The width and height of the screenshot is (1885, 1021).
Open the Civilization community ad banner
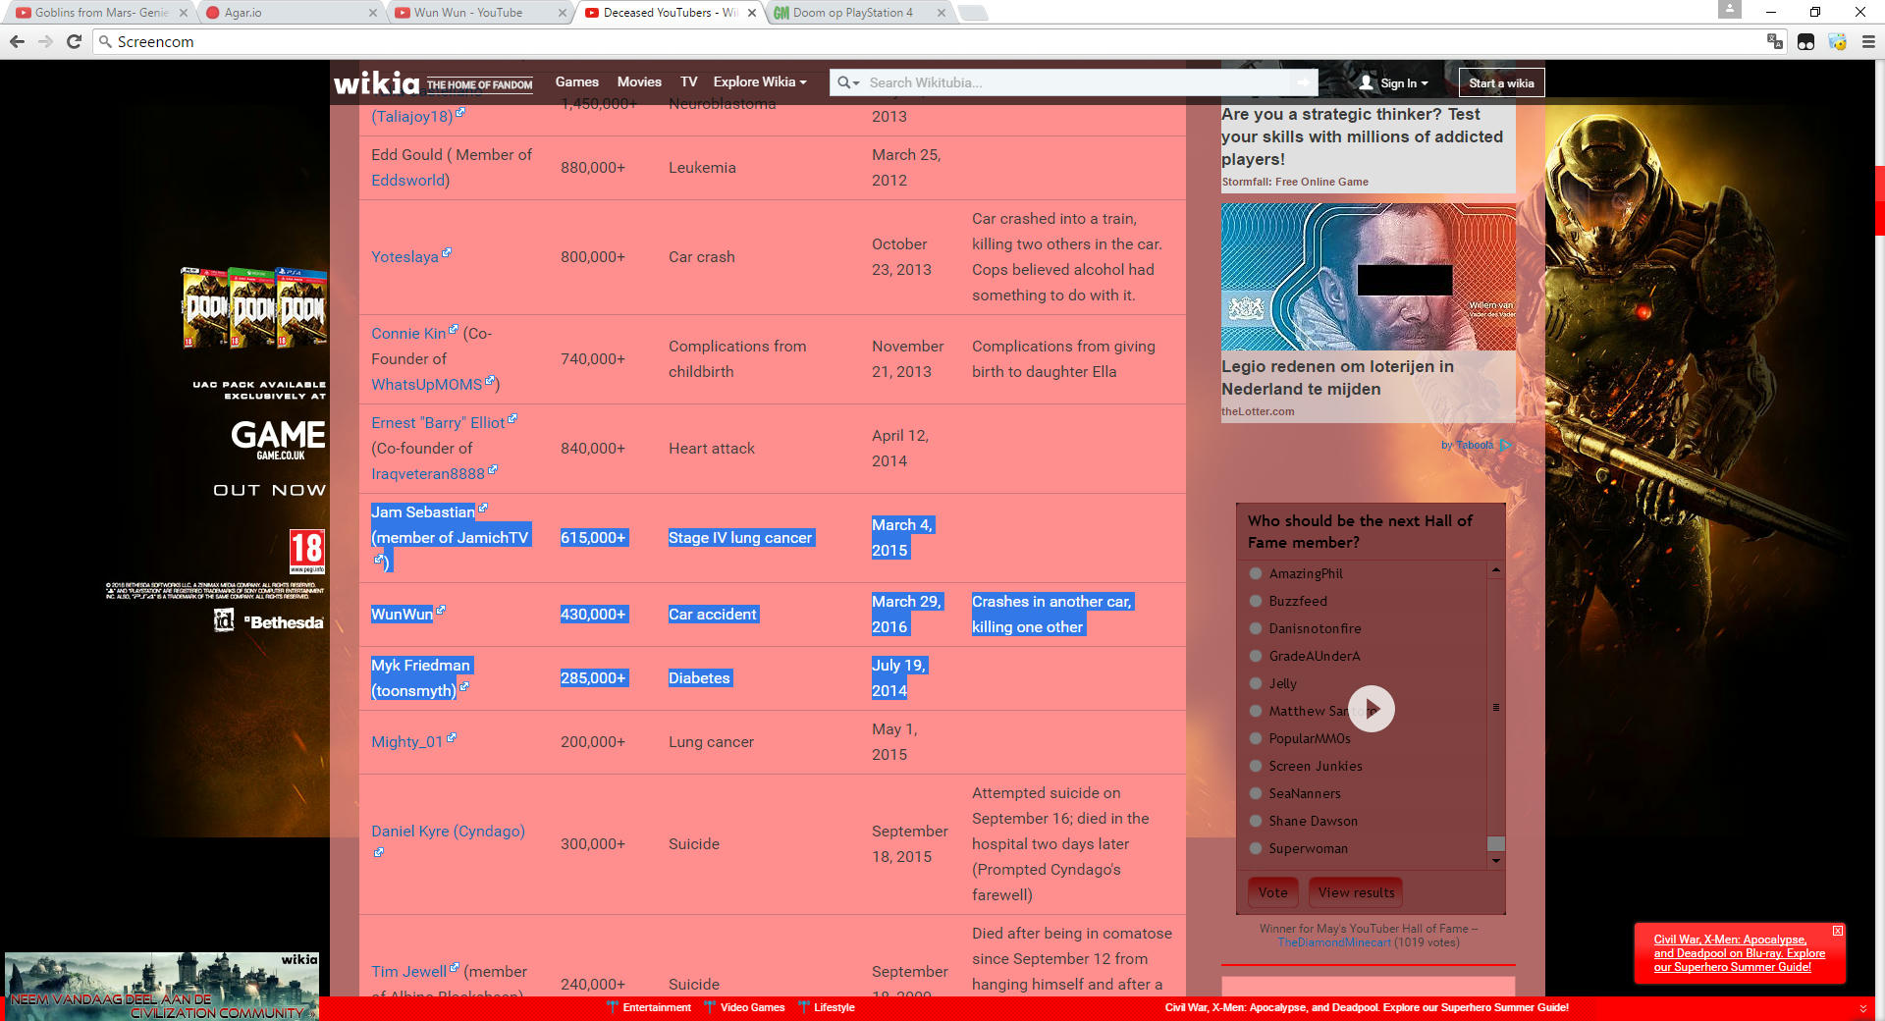(162, 986)
